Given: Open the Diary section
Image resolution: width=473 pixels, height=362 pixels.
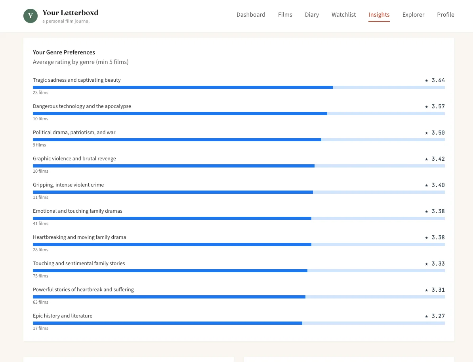Looking at the screenshot, I should 312,15.
